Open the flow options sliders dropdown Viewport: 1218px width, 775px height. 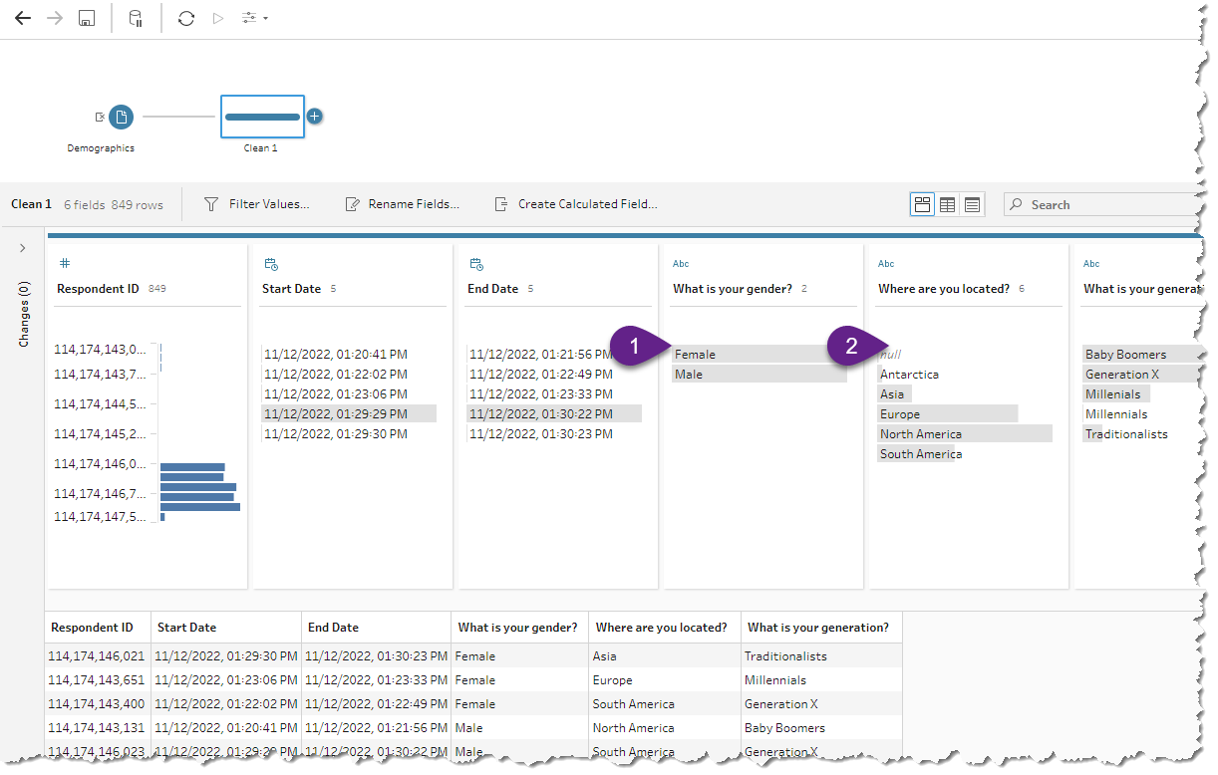coord(254,18)
